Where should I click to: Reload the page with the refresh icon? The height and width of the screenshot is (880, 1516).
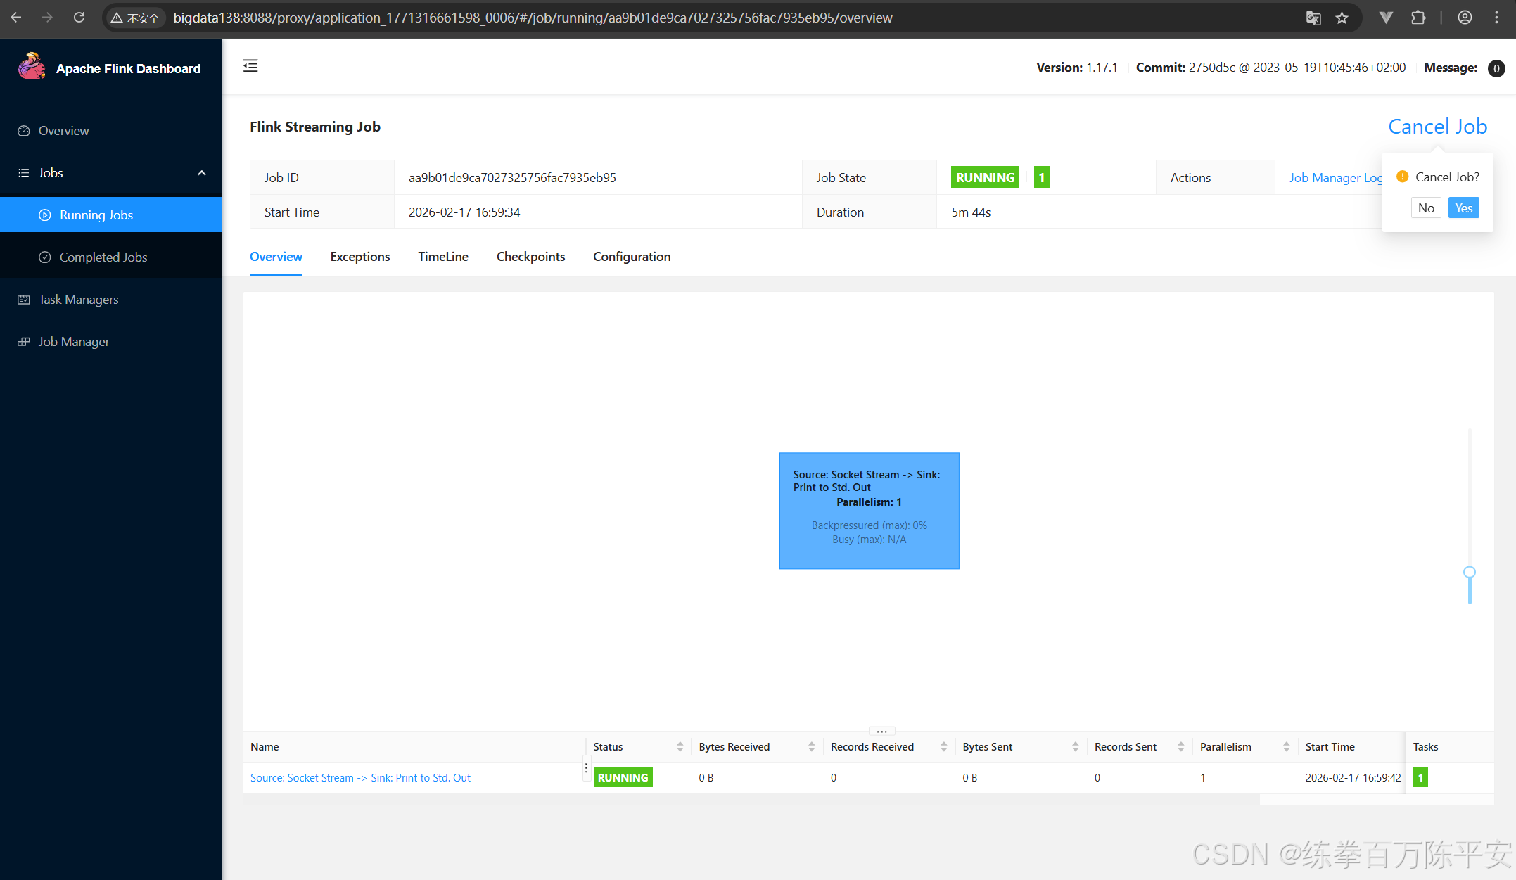coord(79,18)
